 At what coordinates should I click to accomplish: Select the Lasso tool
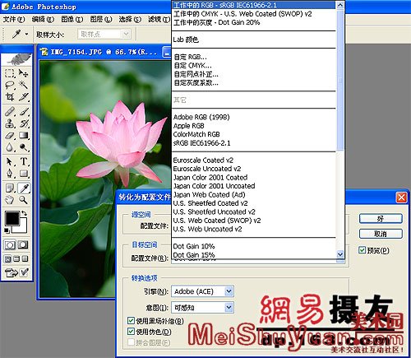(10, 85)
